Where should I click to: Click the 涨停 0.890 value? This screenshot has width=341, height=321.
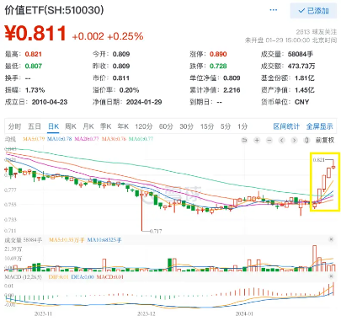click(x=218, y=54)
